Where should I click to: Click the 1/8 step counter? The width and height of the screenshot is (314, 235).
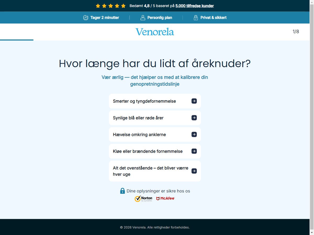click(296, 32)
